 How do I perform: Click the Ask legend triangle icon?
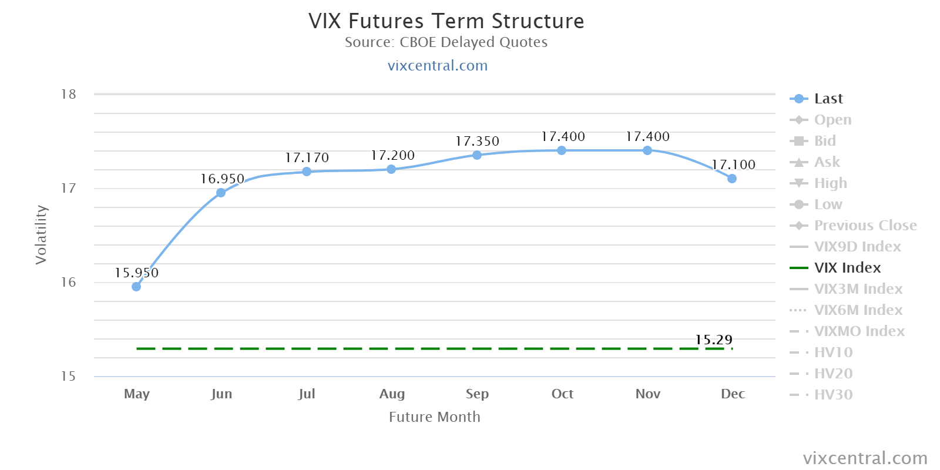click(x=798, y=162)
